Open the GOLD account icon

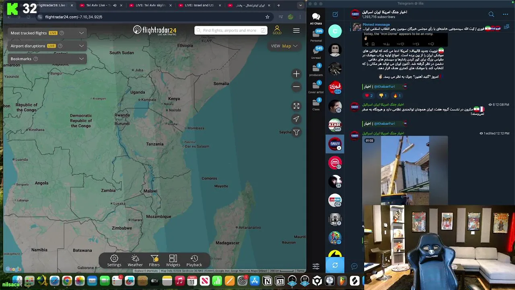click(x=277, y=30)
